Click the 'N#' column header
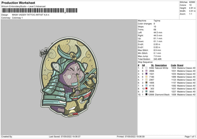Viewport: 197px width, 139px height. tap(143, 65)
